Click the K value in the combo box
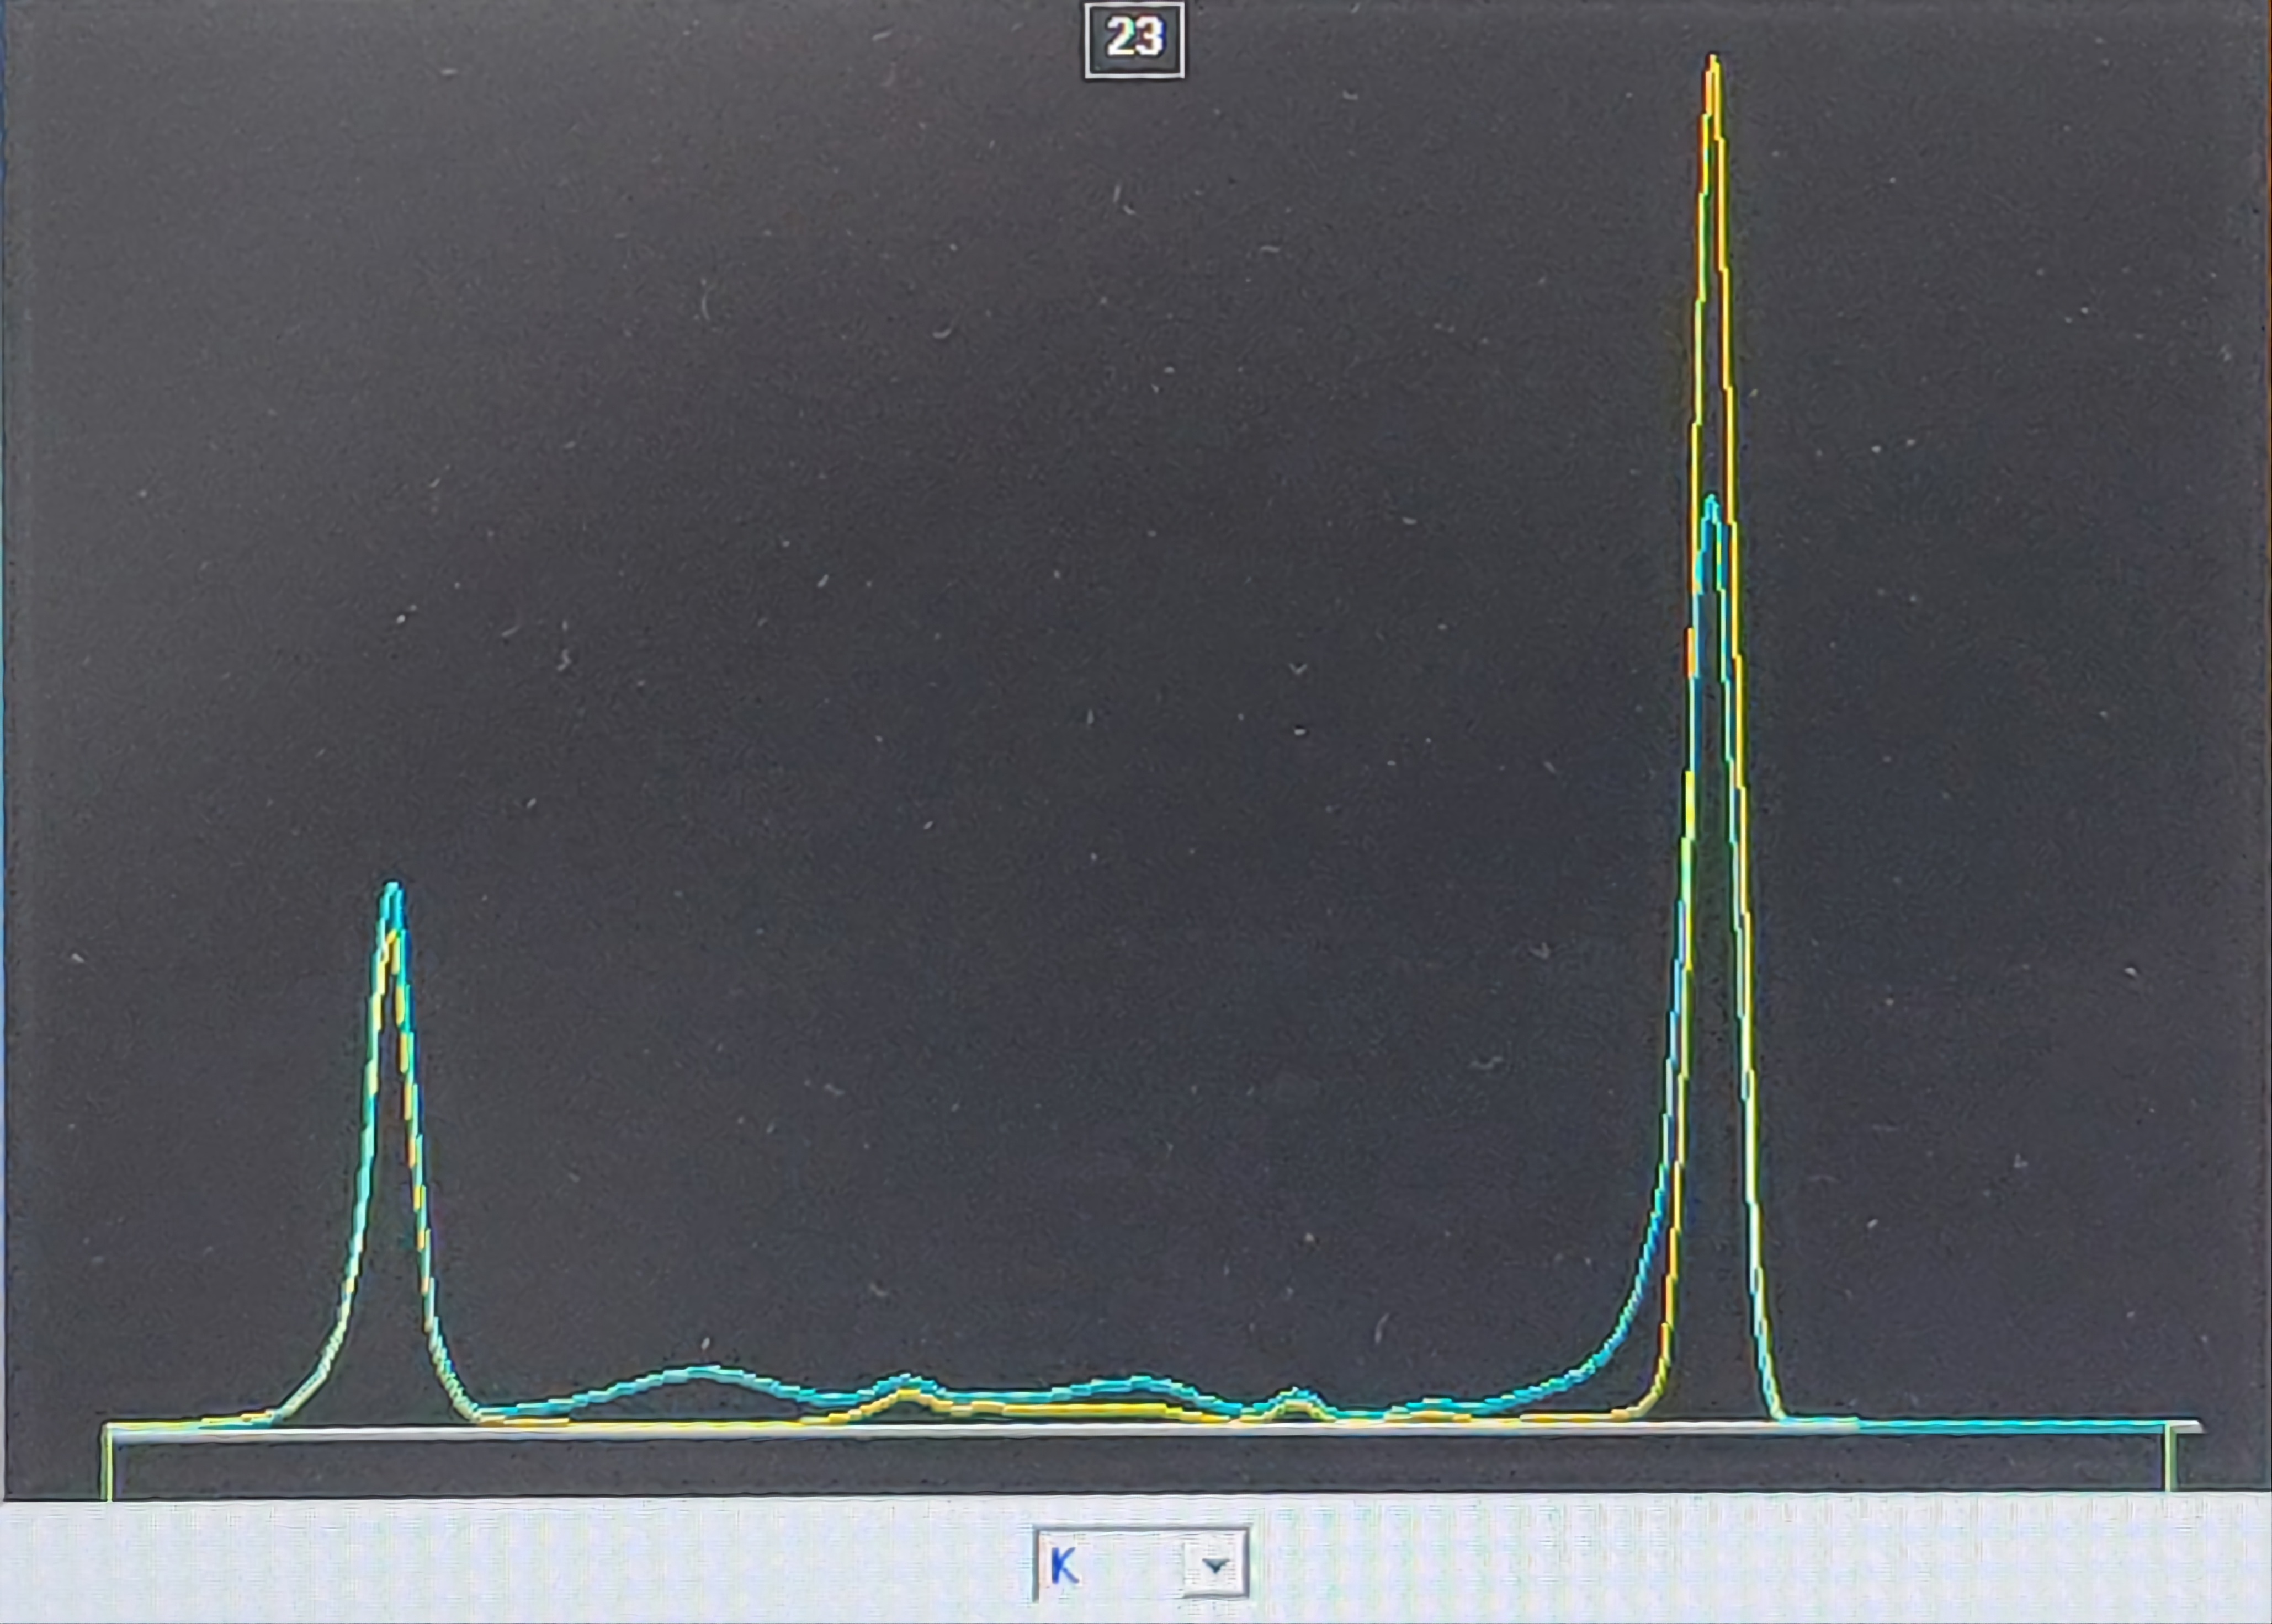Image resolution: width=2272 pixels, height=1624 pixels. (x=1064, y=1566)
